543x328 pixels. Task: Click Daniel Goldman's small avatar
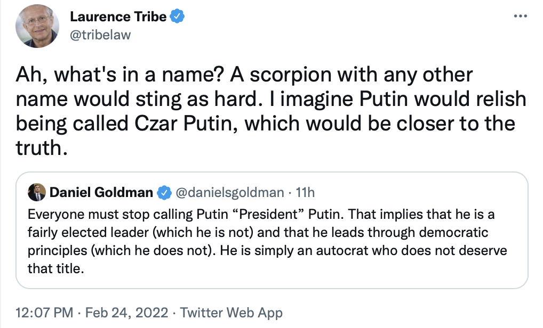click(36, 193)
